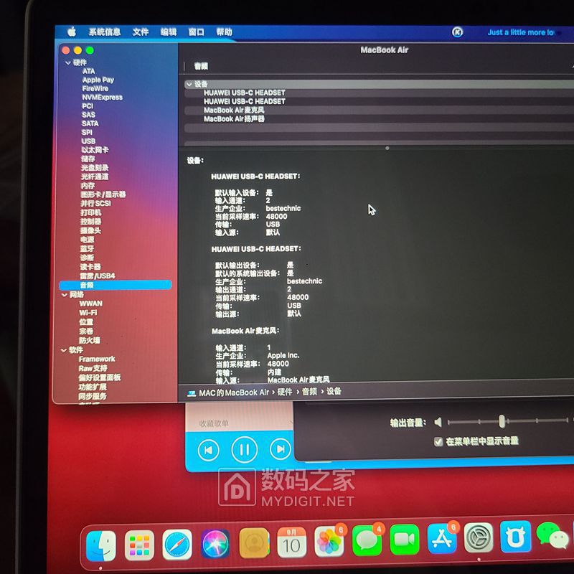The height and width of the screenshot is (574, 574).
Task: Open the Apple menu
Action: tap(72, 32)
